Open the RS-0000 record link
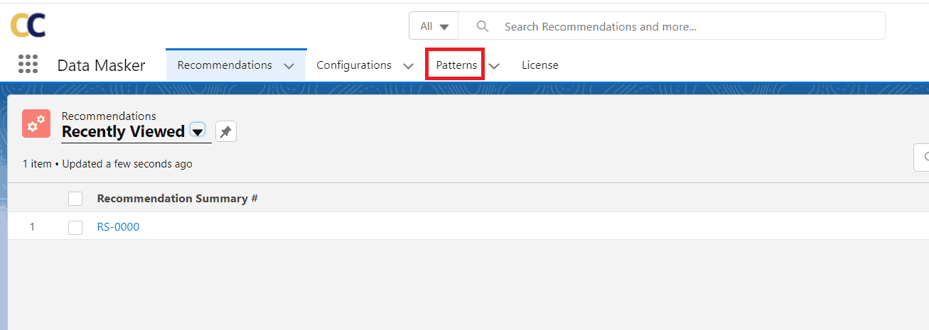929x330 pixels. coord(118,227)
